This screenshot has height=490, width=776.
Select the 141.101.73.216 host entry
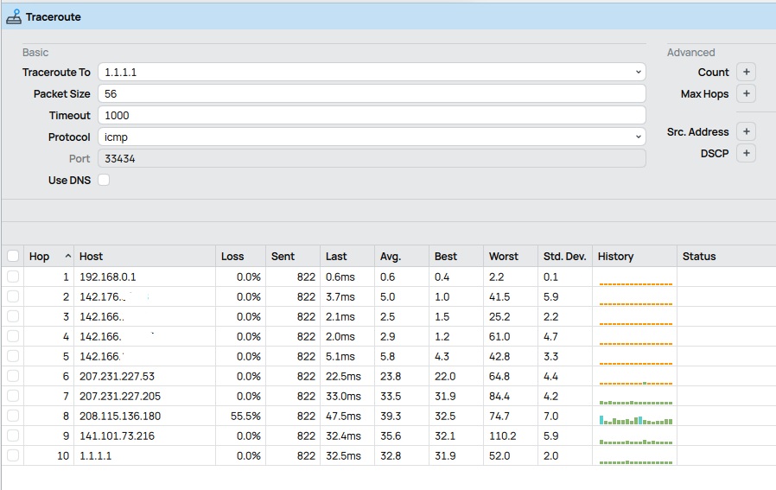pyautogui.click(x=117, y=436)
